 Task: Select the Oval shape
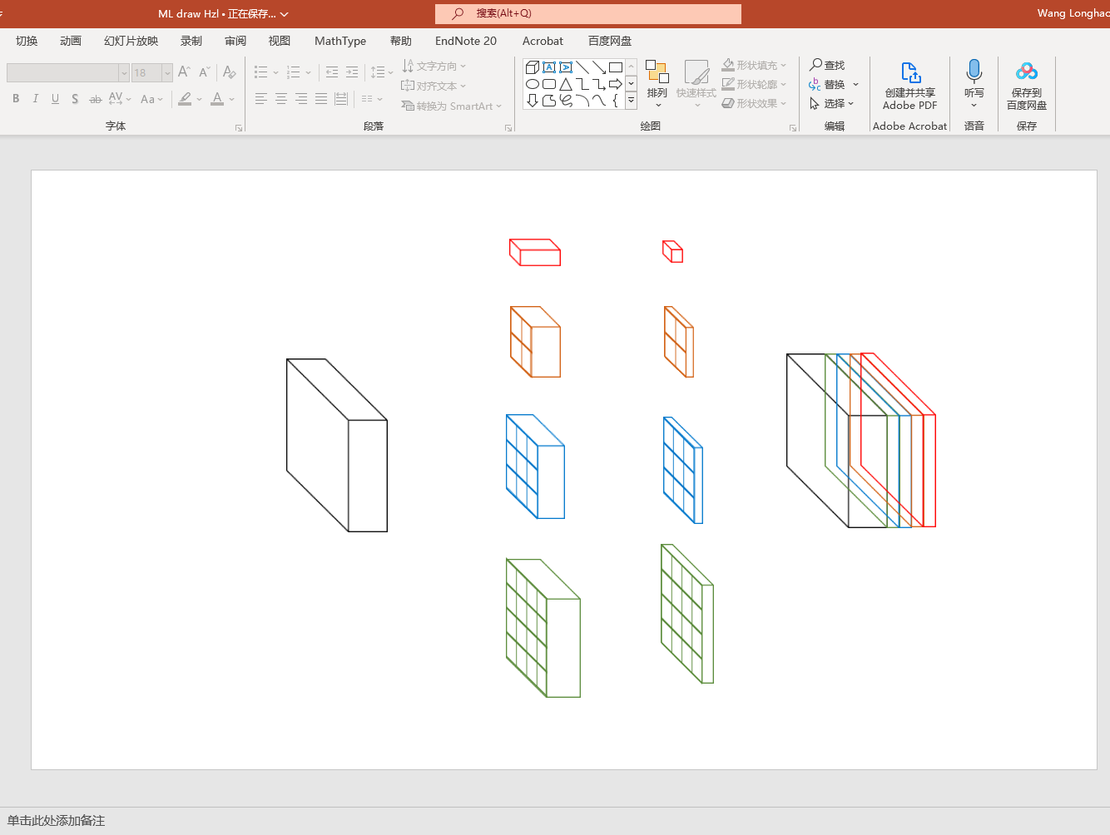click(533, 84)
